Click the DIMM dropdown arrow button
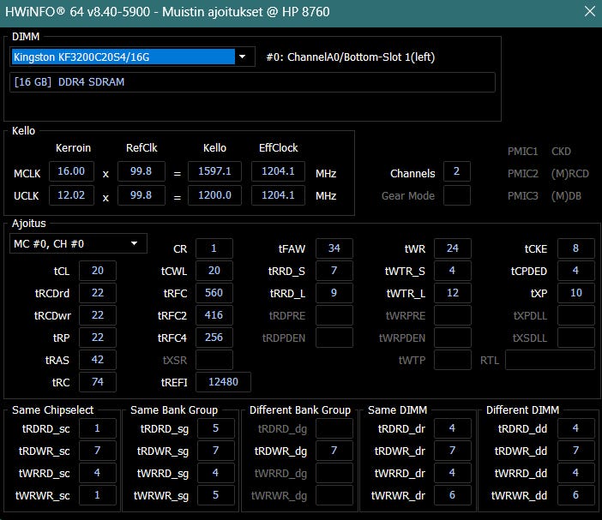 (244, 57)
